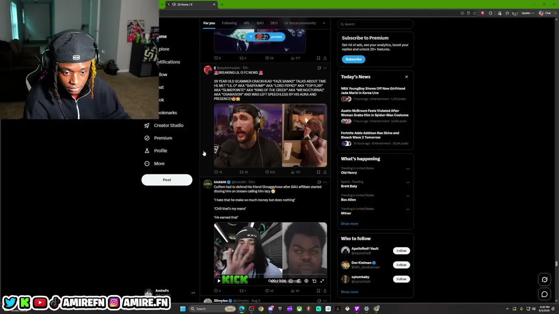
Task: Bookmark the kickbitt post
Action: coord(318,291)
